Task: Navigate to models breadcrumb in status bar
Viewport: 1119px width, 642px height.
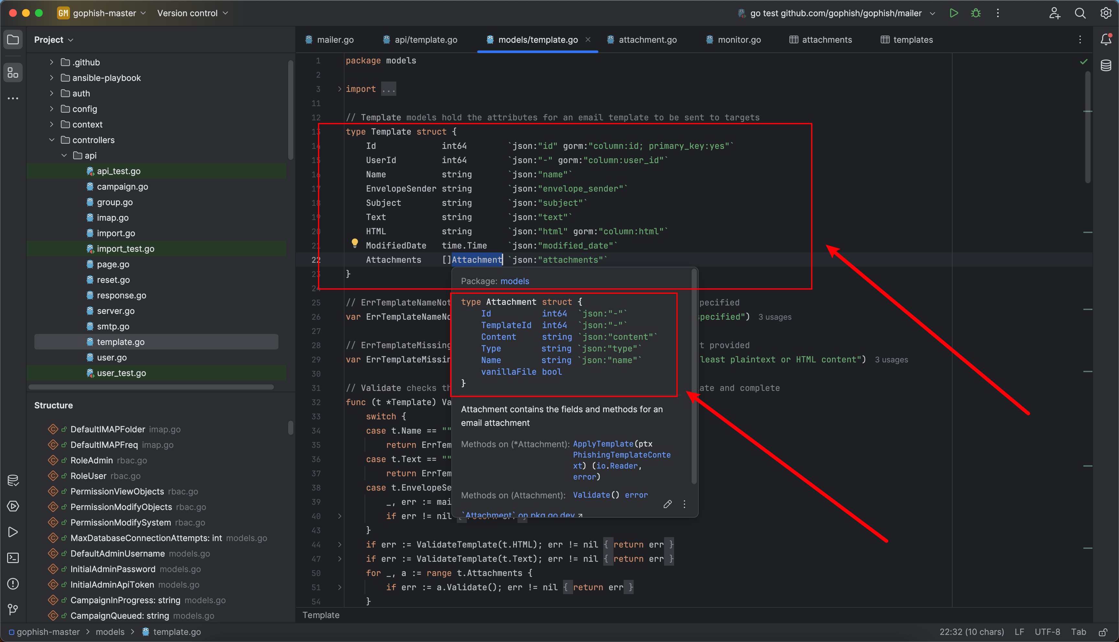Action: pos(110,632)
